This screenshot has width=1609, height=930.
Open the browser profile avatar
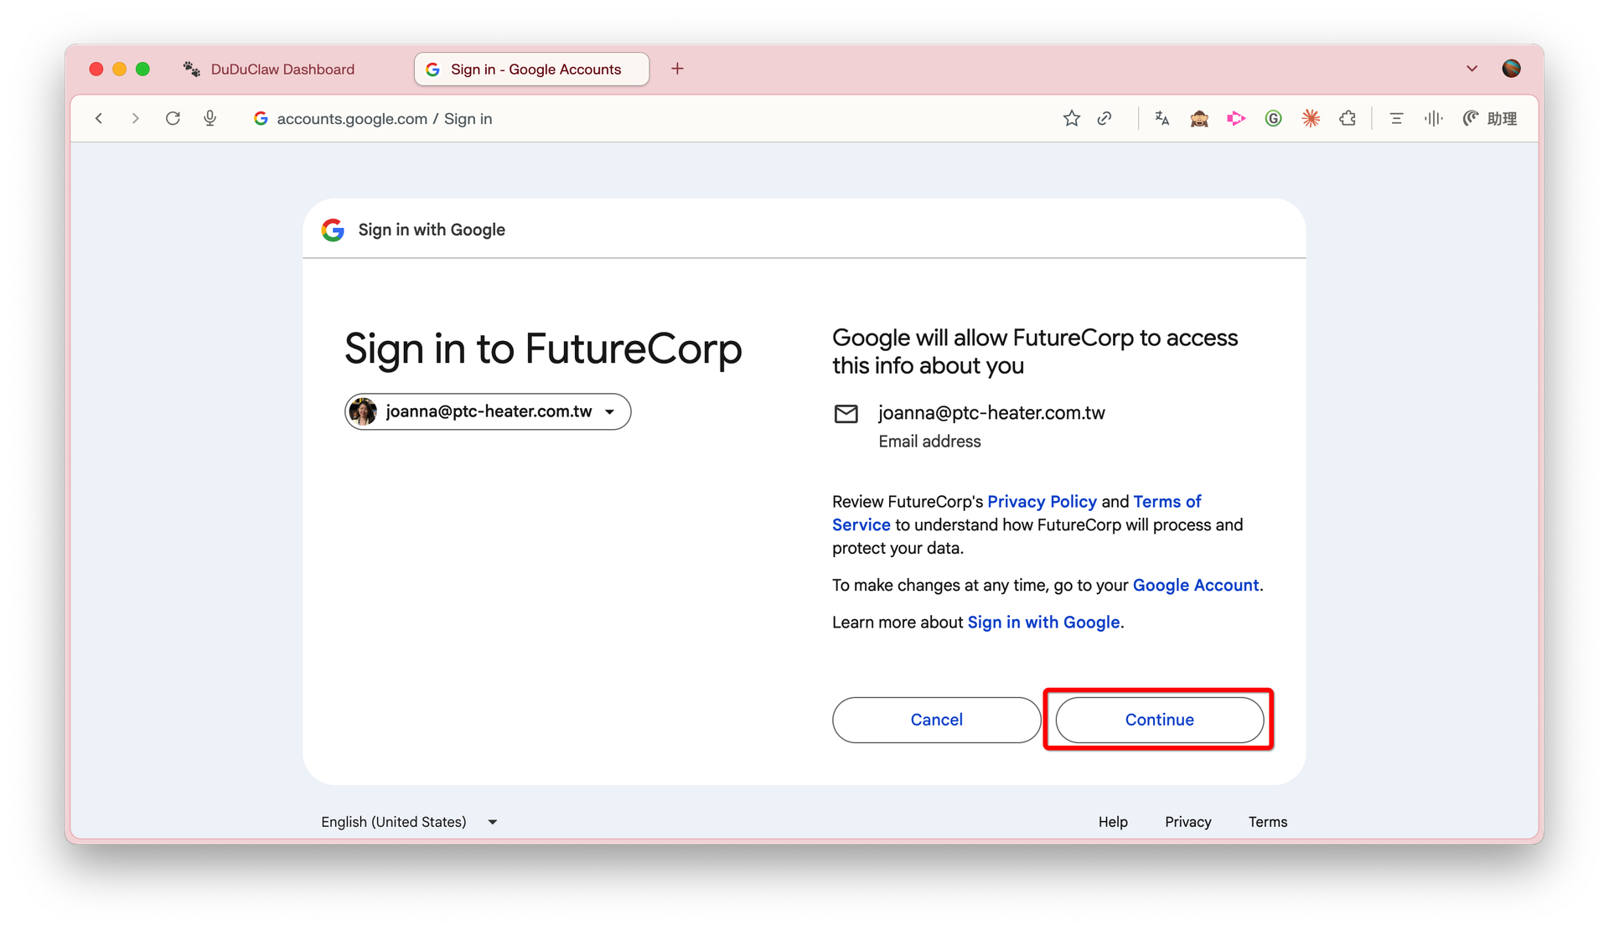1511,69
